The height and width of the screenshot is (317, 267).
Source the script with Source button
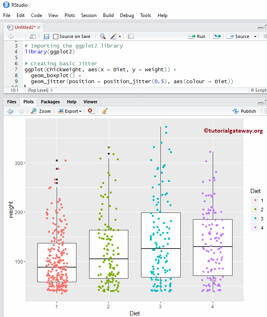point(238,36)
